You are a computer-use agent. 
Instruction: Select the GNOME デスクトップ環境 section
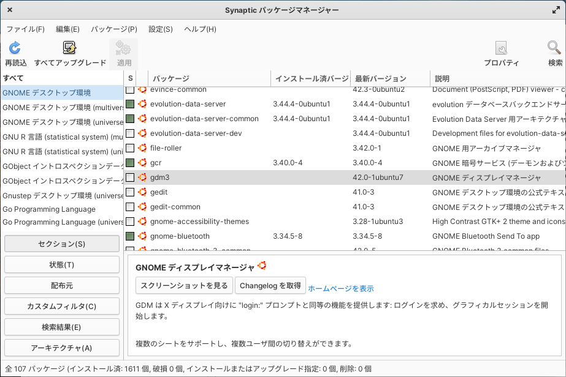tap(62, 92)
